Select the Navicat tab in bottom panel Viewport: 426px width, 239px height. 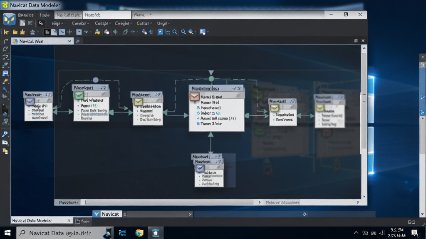107,214
